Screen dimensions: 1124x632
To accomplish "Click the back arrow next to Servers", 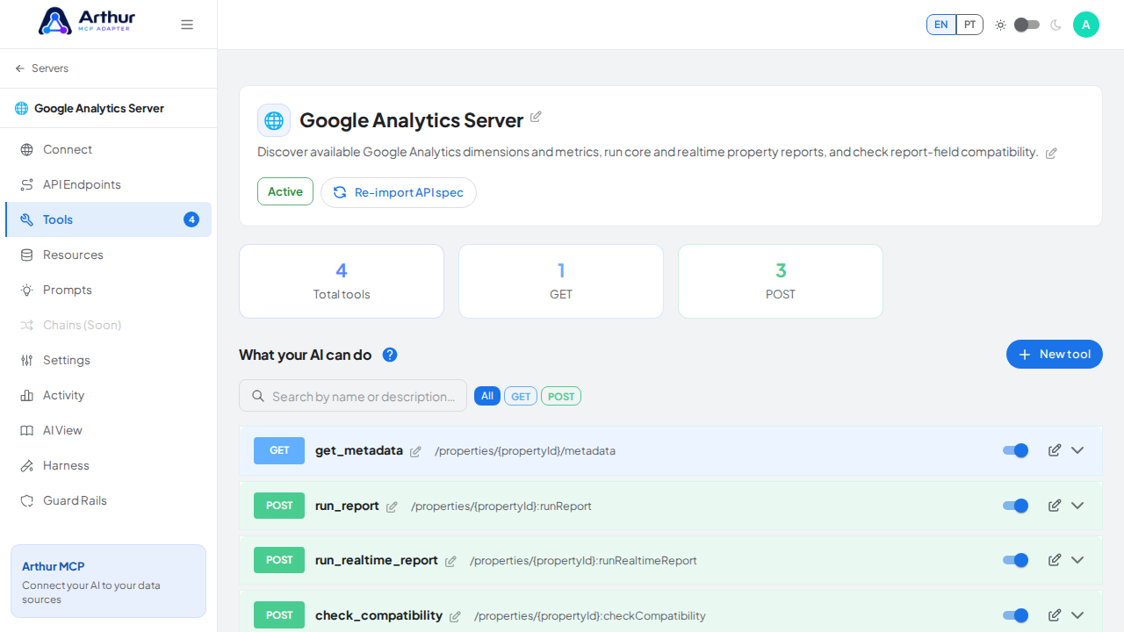I will (20, 68).
